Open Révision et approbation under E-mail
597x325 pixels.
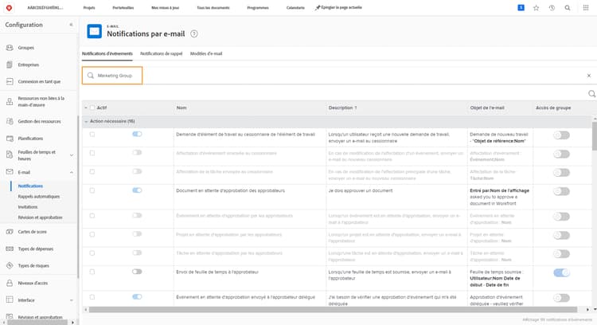40,217
